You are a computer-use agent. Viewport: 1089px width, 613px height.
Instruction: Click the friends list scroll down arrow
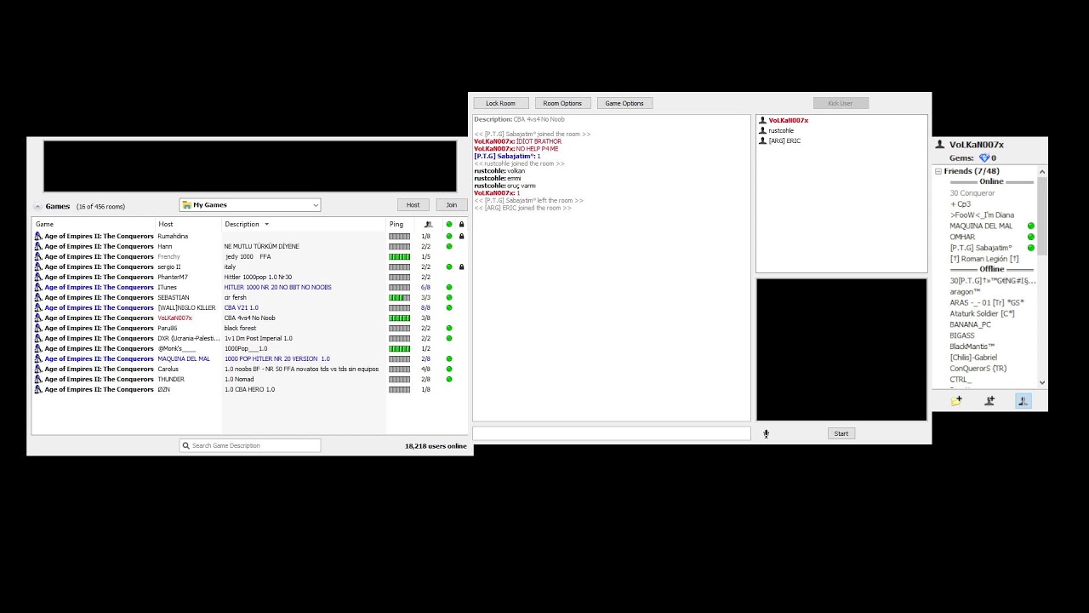[x=1042, y=383]
